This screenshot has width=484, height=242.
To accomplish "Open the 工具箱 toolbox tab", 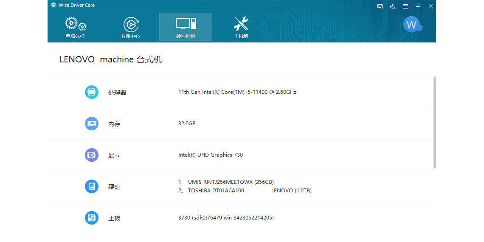I will coord(241,27).
